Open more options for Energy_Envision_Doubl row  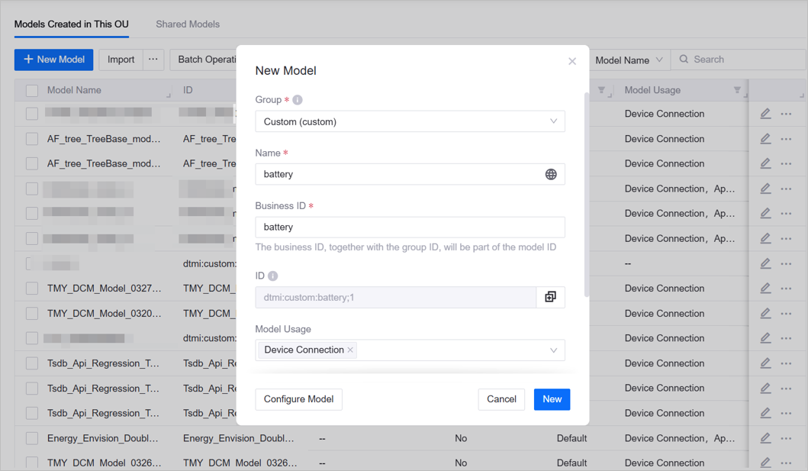click(x=786, y=438)
